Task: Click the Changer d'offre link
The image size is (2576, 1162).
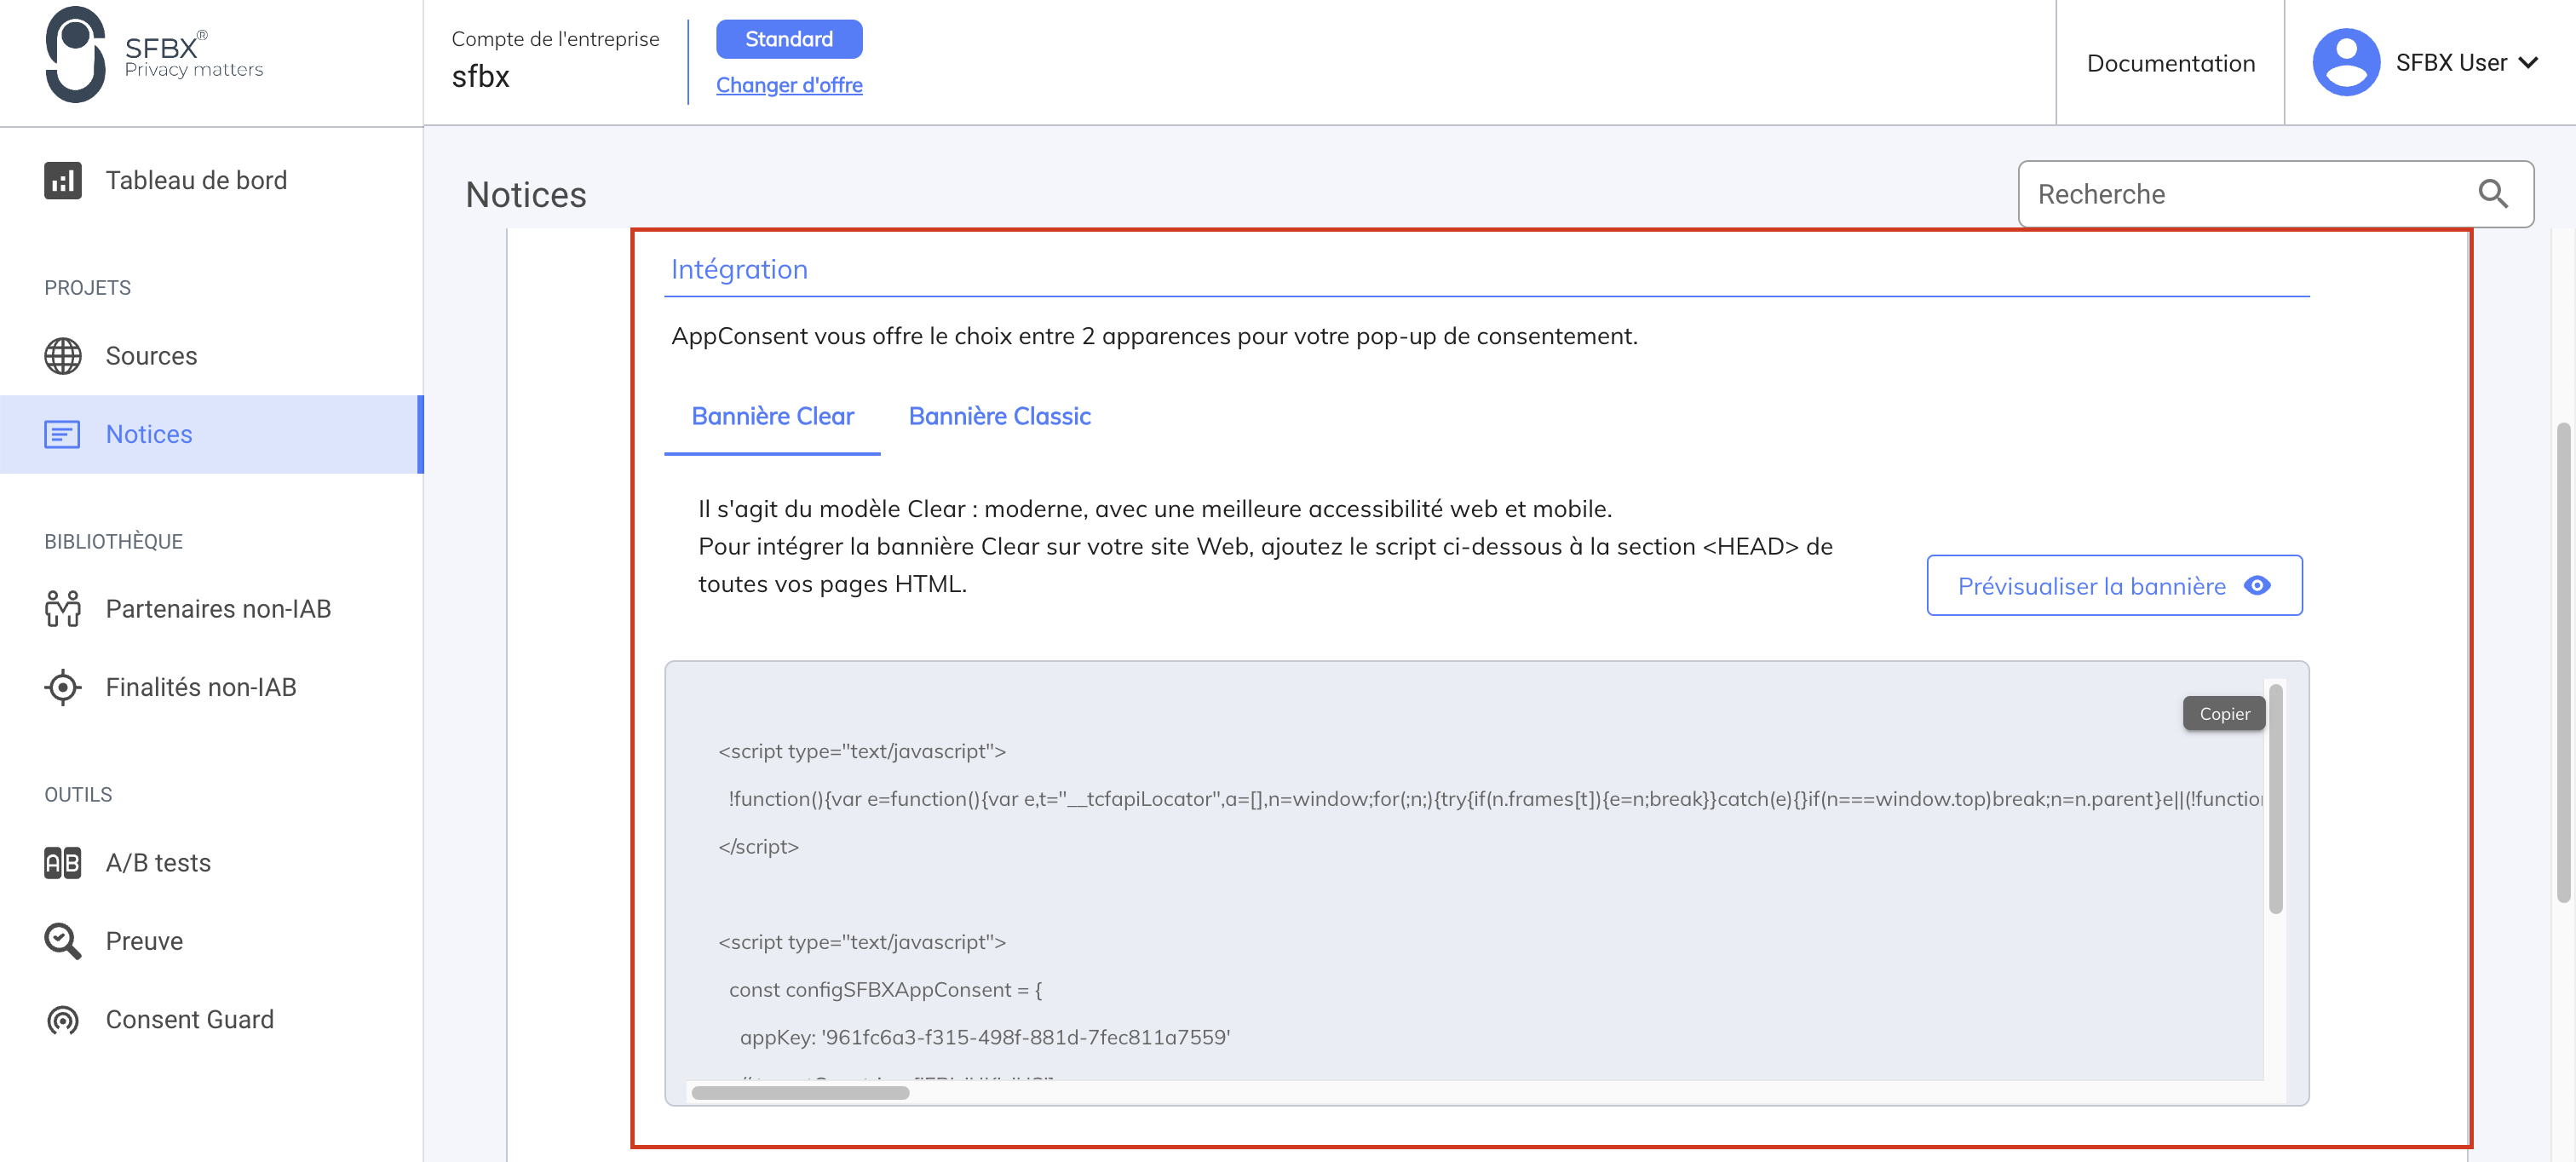Action: click(789, 85)
